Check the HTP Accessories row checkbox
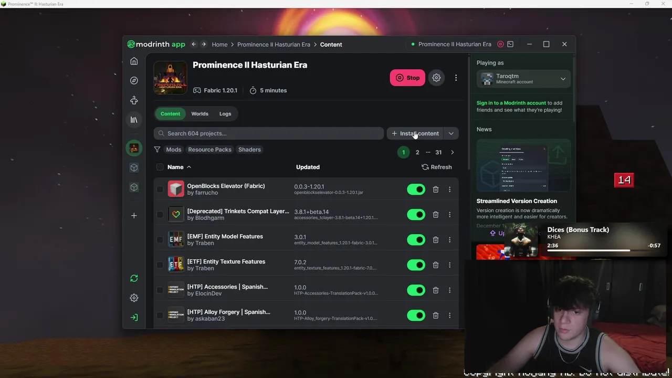The width and height of the screenshot is (672, 378). 160,290
